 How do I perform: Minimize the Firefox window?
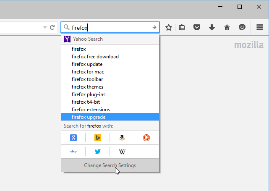pos(220,7)
